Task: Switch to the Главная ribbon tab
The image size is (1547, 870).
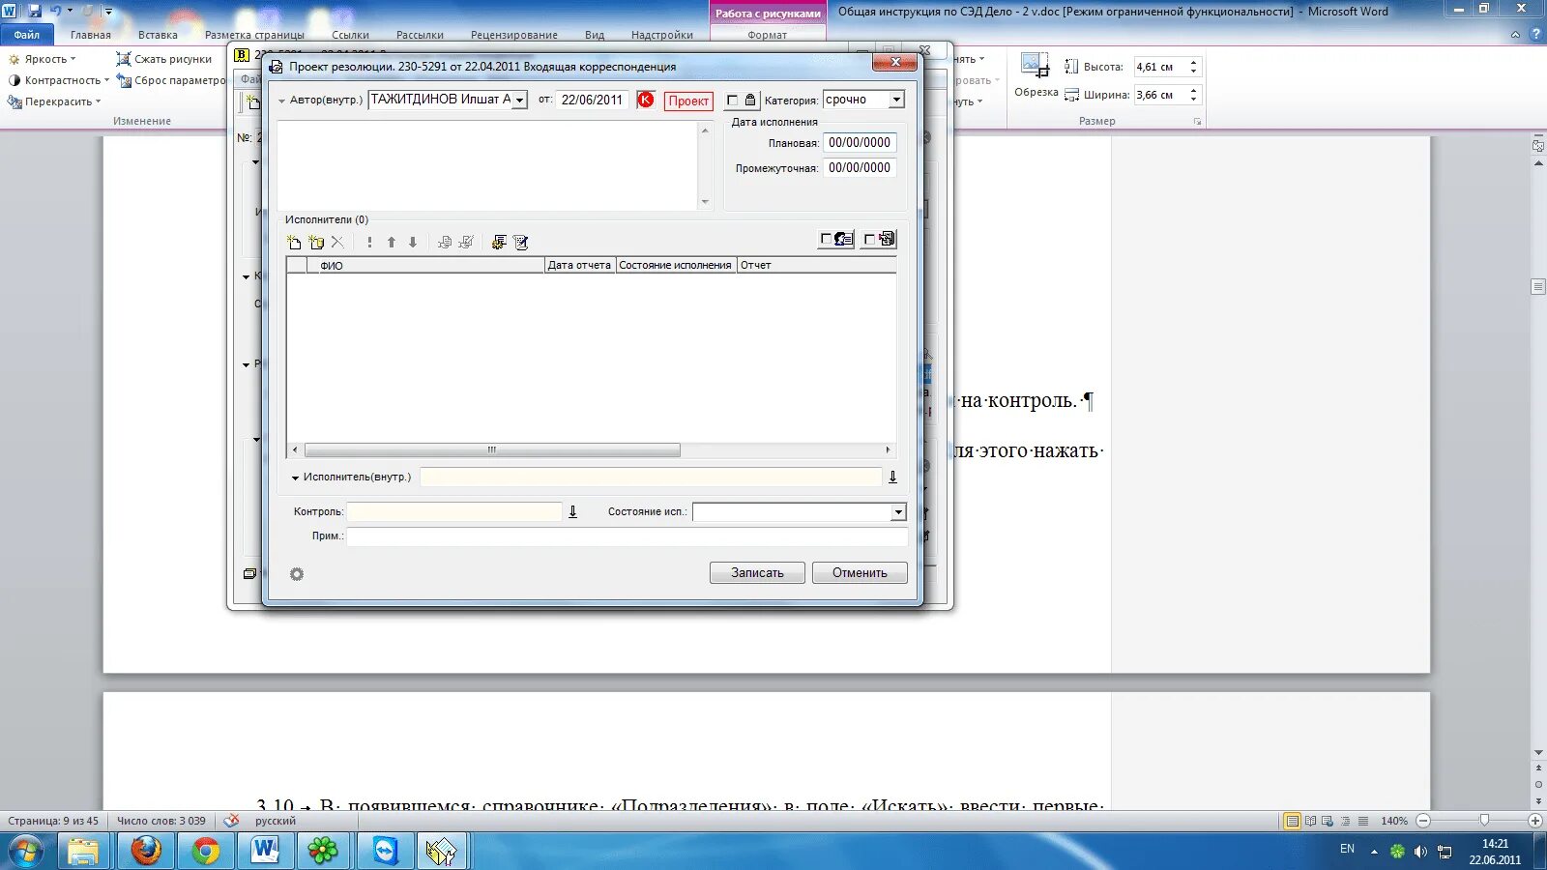Action: [x=91, y=35]
